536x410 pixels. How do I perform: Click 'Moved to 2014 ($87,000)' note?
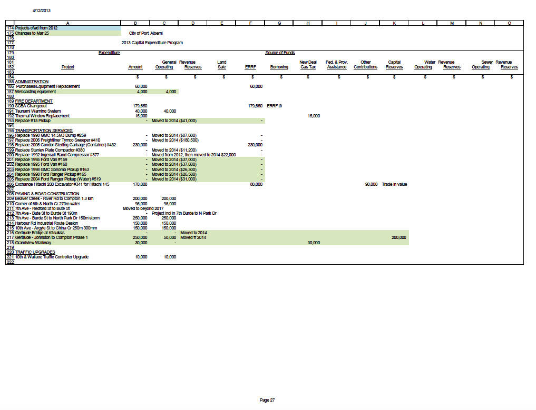[174, 135]
